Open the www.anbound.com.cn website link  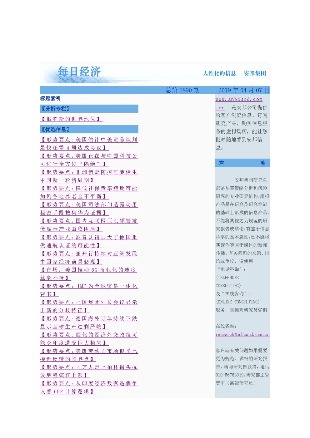click(239, 103)
